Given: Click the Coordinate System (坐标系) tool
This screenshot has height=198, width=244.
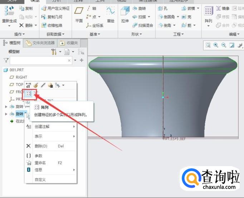Looking at the screenshot, I should (x=94, y=25).
